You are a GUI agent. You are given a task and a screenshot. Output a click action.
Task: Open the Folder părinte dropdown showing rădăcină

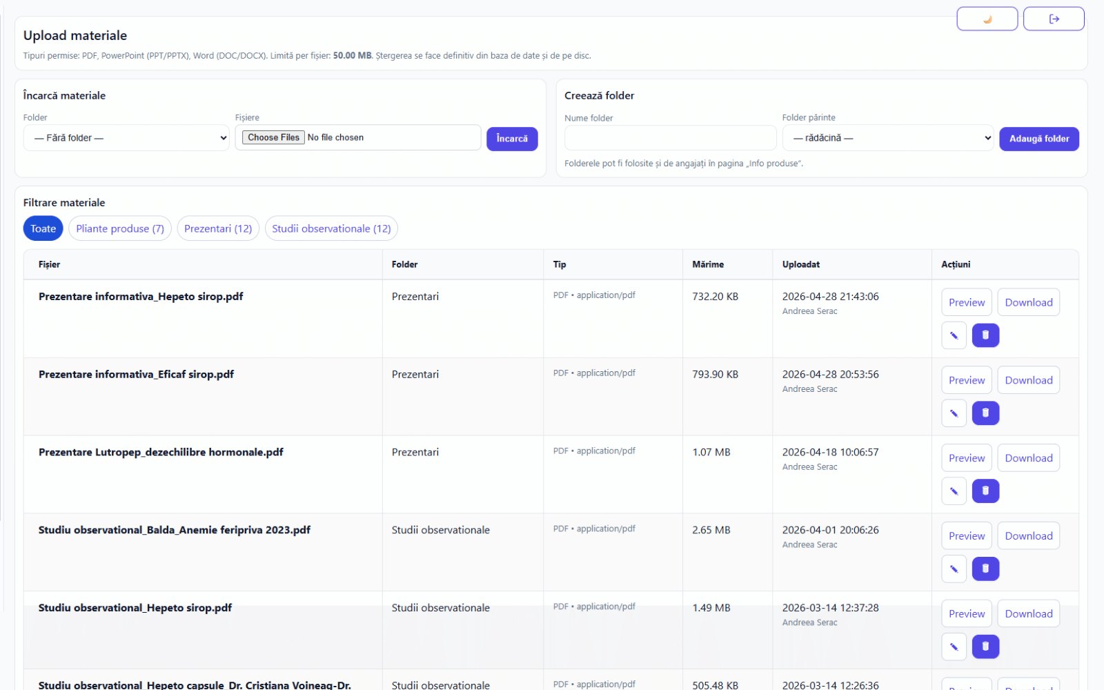888,138
